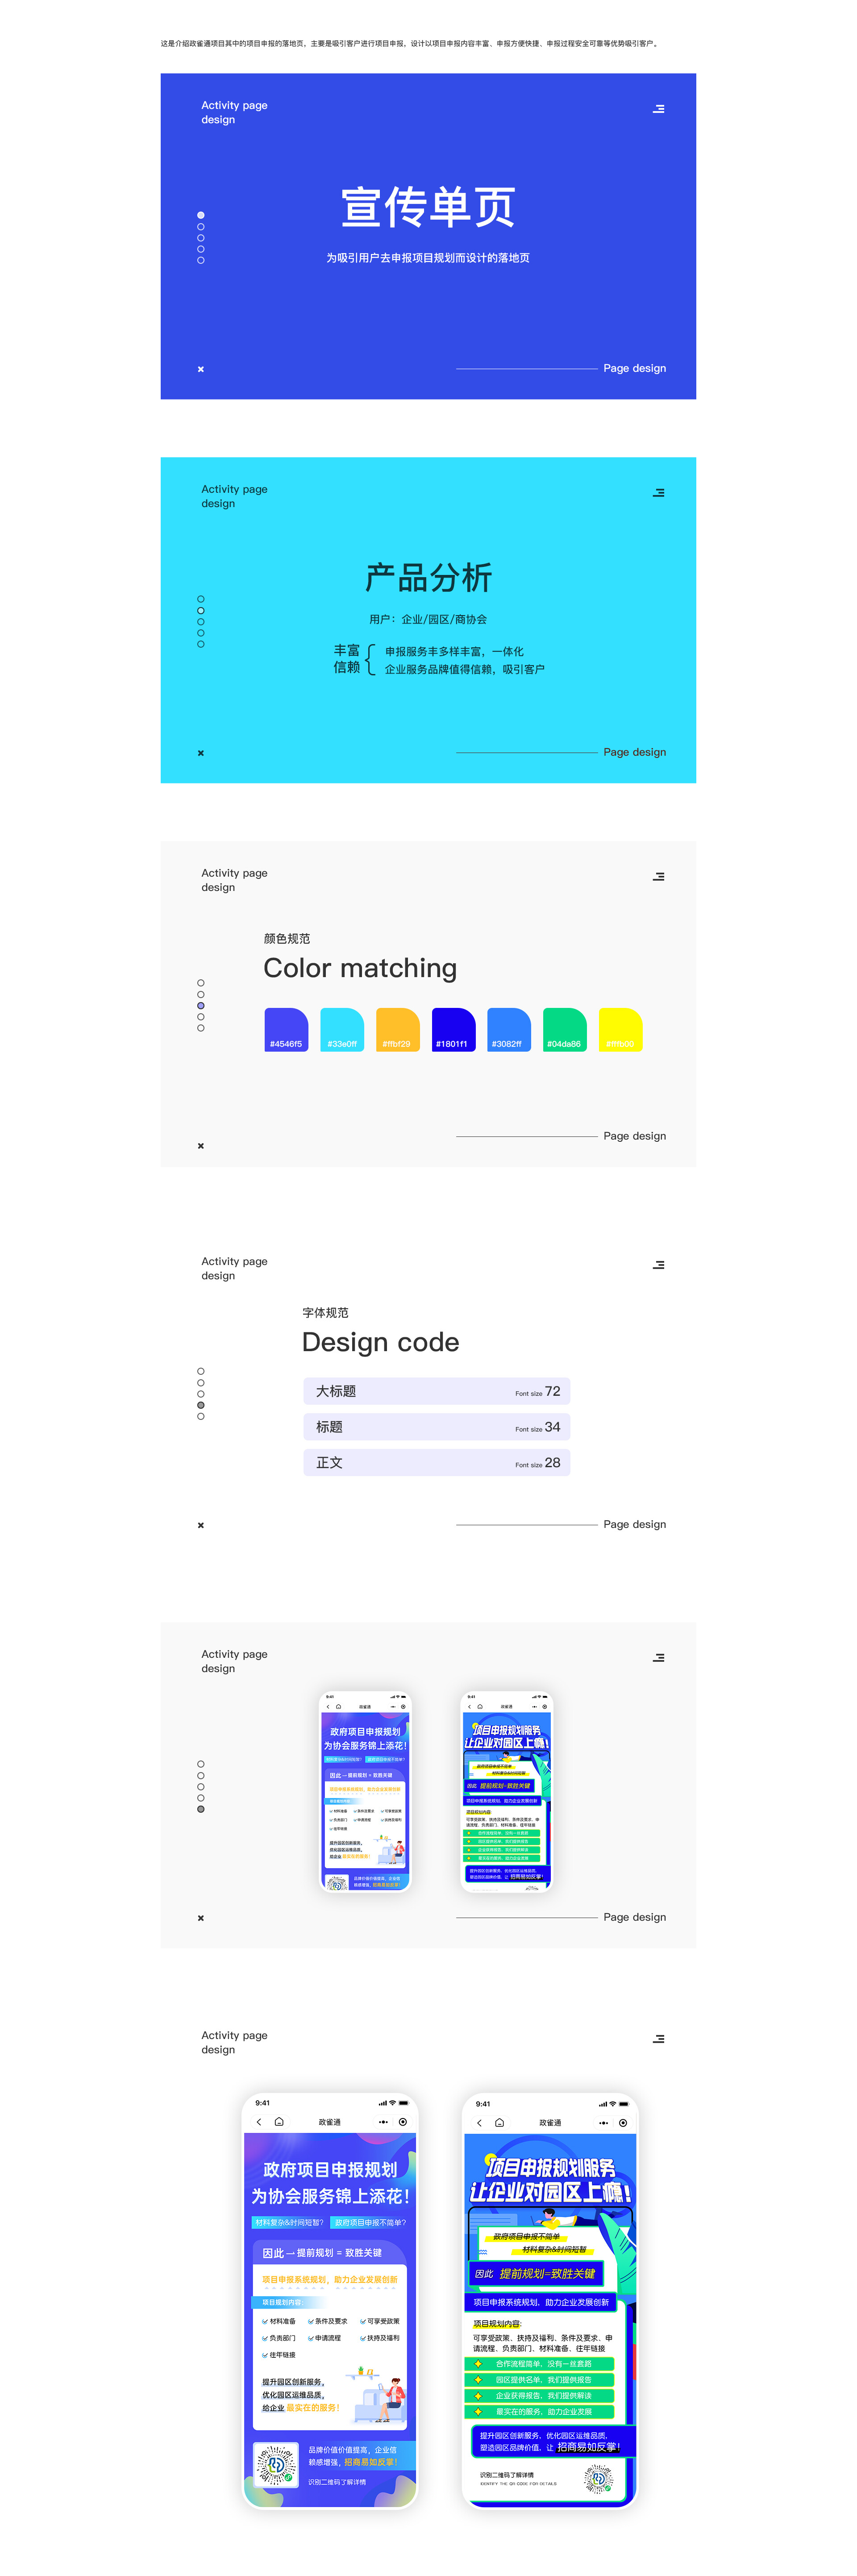Open small left phone thumbnail 政府项目申报规划
The image size is (857, 2576).
click(x=365, y=1790)
